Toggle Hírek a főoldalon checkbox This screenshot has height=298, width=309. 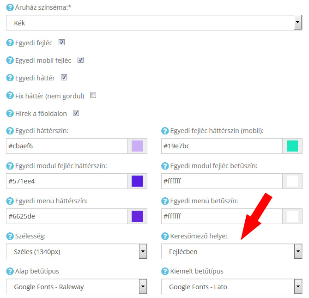[76, 113]
